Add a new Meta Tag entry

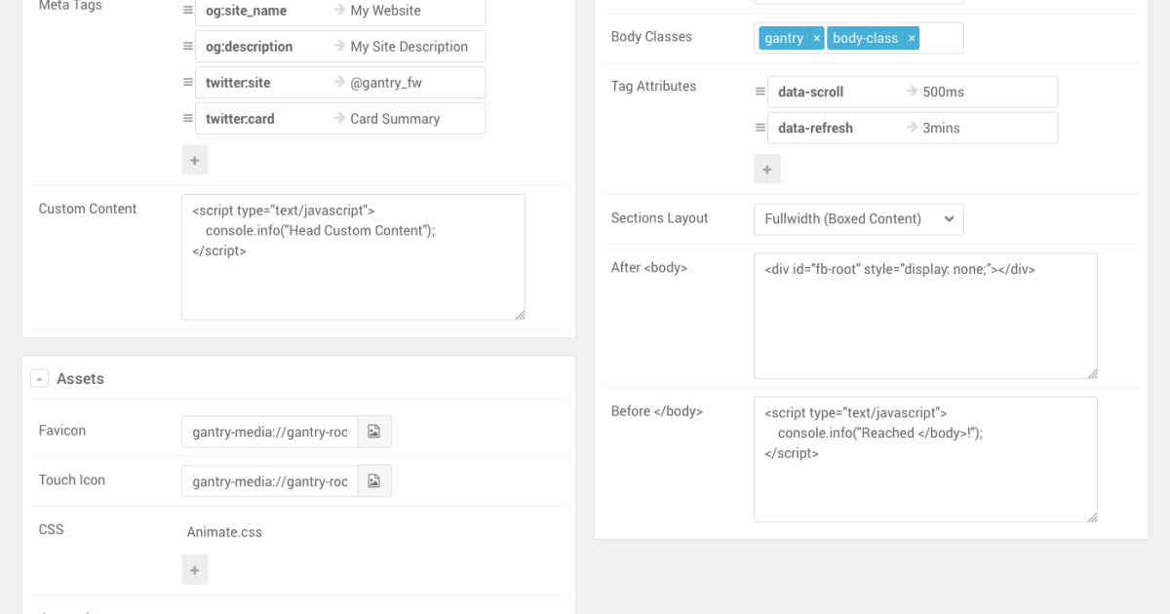coord(195,160)
